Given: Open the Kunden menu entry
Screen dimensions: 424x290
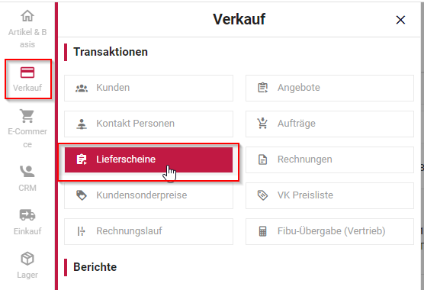Looking at the screenshot, I should tap(149, 89).
